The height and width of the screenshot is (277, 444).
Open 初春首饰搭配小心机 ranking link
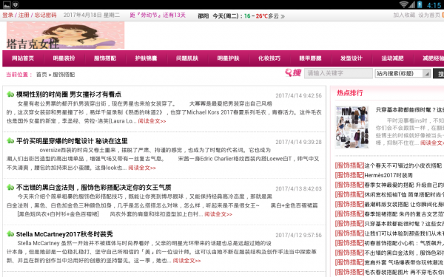pyautogui.click(x=404, y=243)
